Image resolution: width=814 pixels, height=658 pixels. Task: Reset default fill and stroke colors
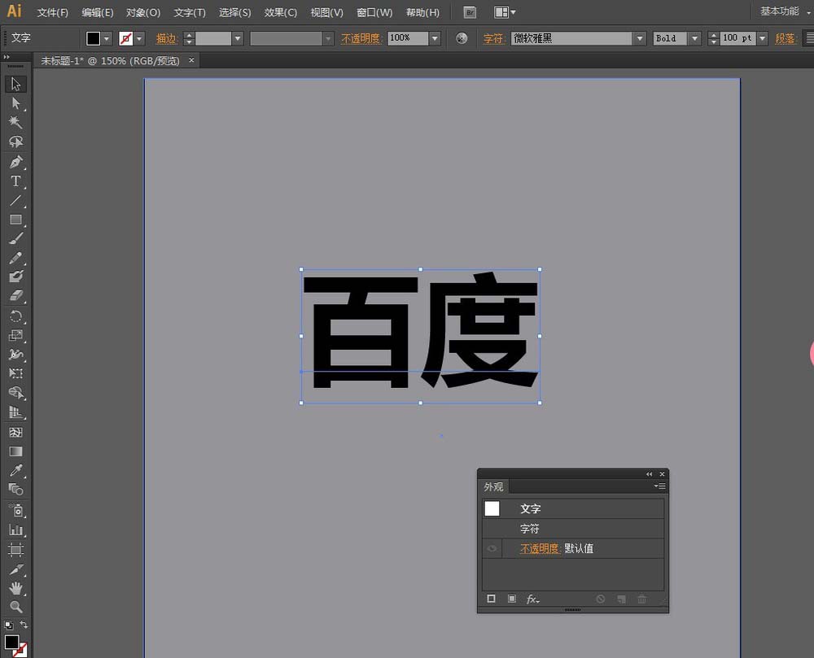8,625
